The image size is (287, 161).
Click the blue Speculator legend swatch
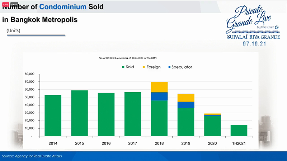tap(169, 67)
